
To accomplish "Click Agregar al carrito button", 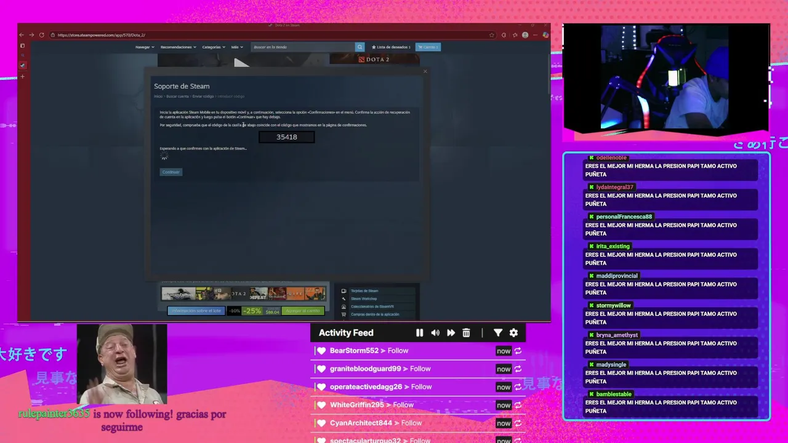I will click(303, 311).
